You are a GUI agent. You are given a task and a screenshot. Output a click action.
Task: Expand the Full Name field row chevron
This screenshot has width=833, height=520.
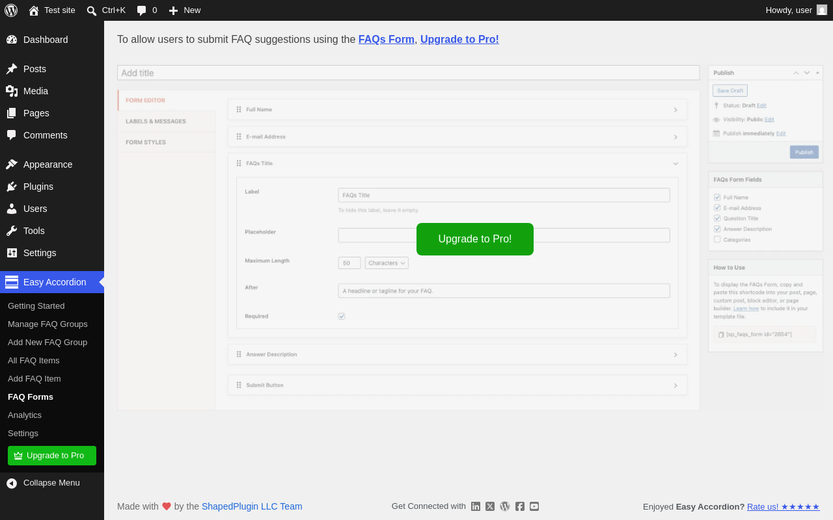pos(676,110)
